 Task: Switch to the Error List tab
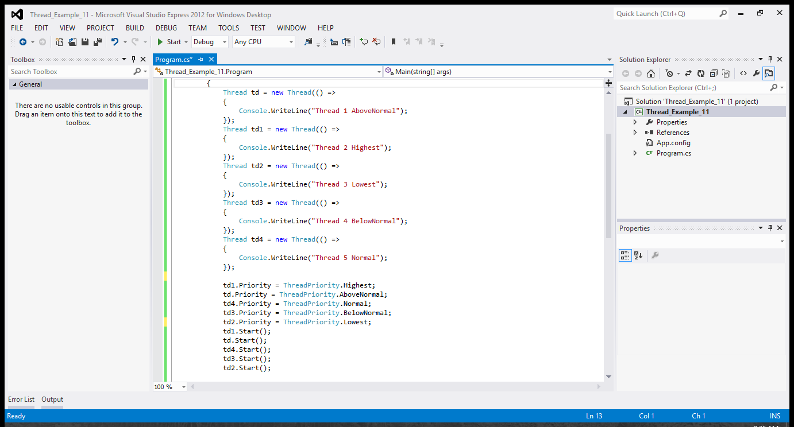point(21,399)
